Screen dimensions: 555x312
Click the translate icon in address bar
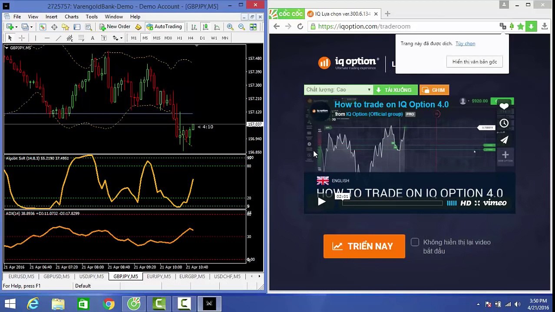tap(502, 26)
